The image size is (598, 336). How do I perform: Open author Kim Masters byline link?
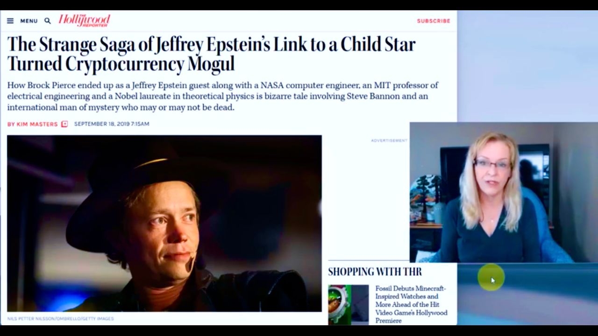click(32, 124)
